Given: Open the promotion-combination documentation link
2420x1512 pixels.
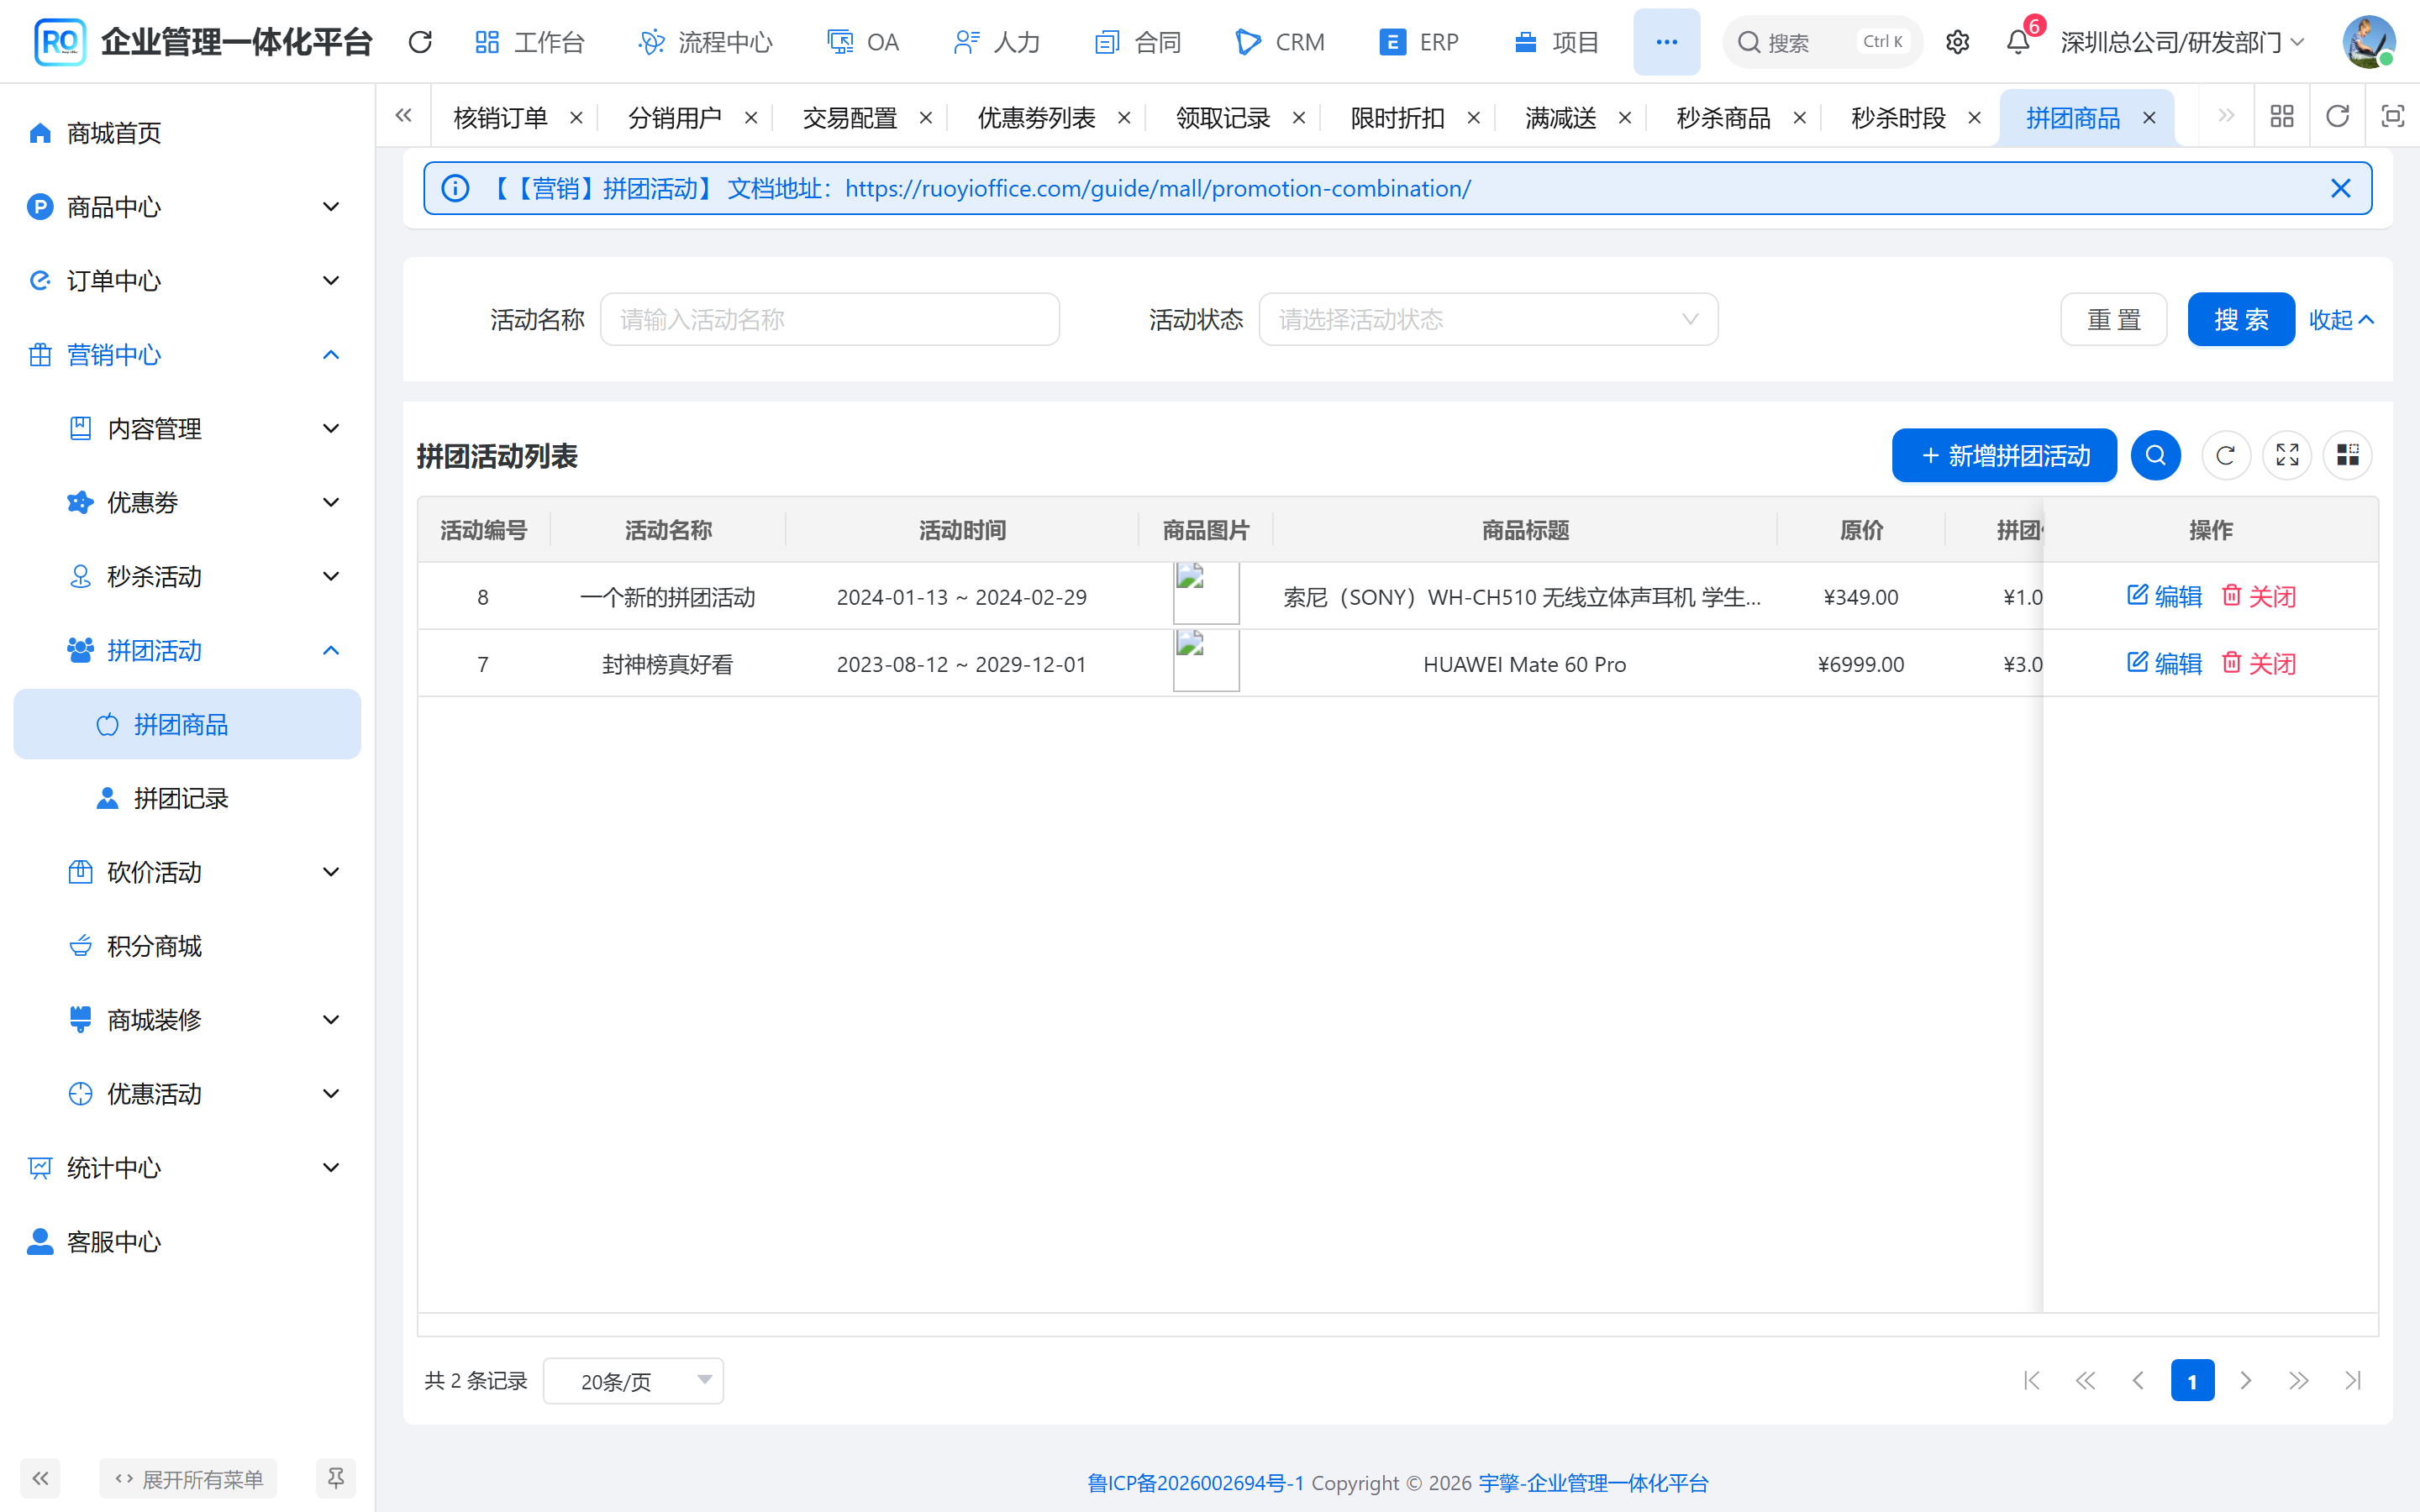Looking at the screenshot, I should tap(1158, 189).
